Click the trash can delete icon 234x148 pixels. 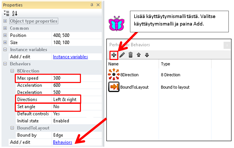(x=131, y=55)
